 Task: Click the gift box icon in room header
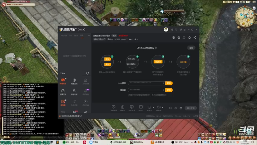coord(173,37)
